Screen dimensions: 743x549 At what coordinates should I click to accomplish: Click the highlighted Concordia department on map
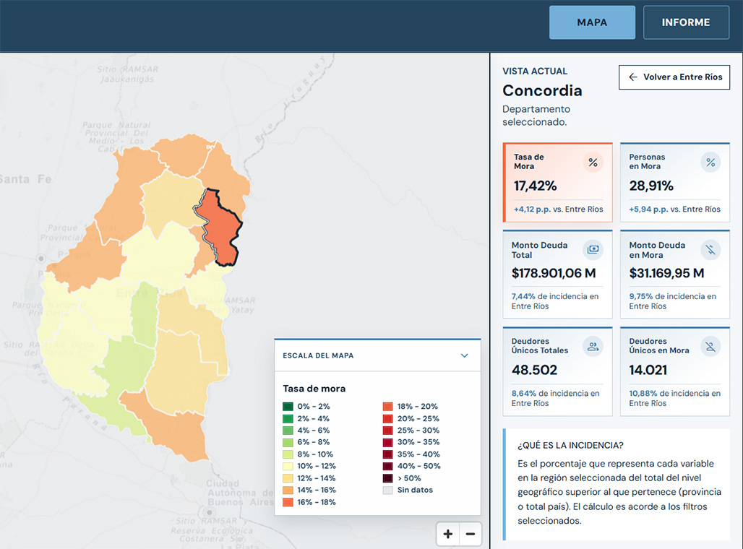(x=222, y=228)
